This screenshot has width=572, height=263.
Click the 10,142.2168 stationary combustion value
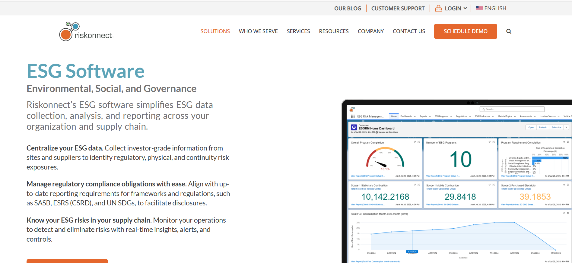point(385,197)
